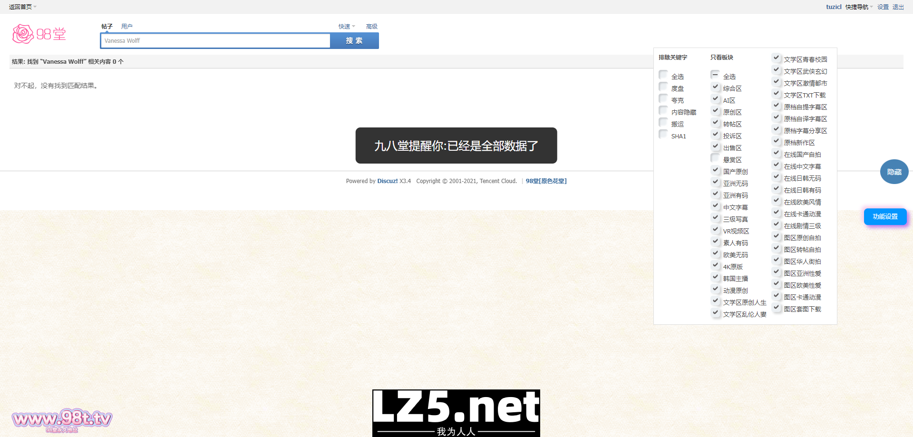Enable the 度盘 exclude keyword checkbox
The width and height of the screenshot is (913, 437).
pos(663,87)
